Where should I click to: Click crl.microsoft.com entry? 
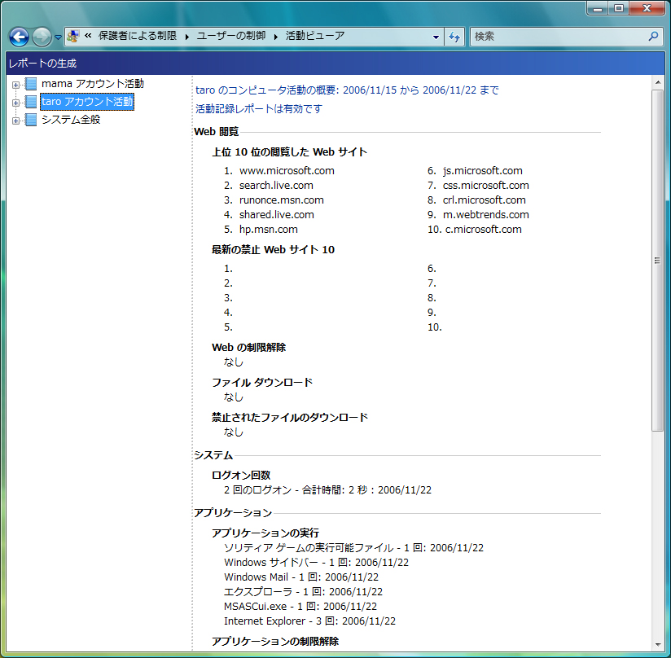click(x=484, y=200)
